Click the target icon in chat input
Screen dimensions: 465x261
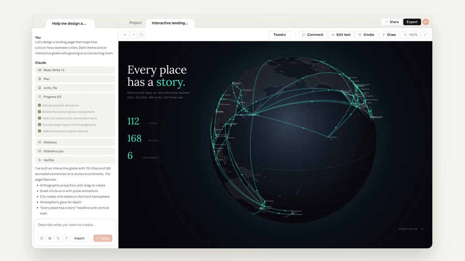point(42,238)
